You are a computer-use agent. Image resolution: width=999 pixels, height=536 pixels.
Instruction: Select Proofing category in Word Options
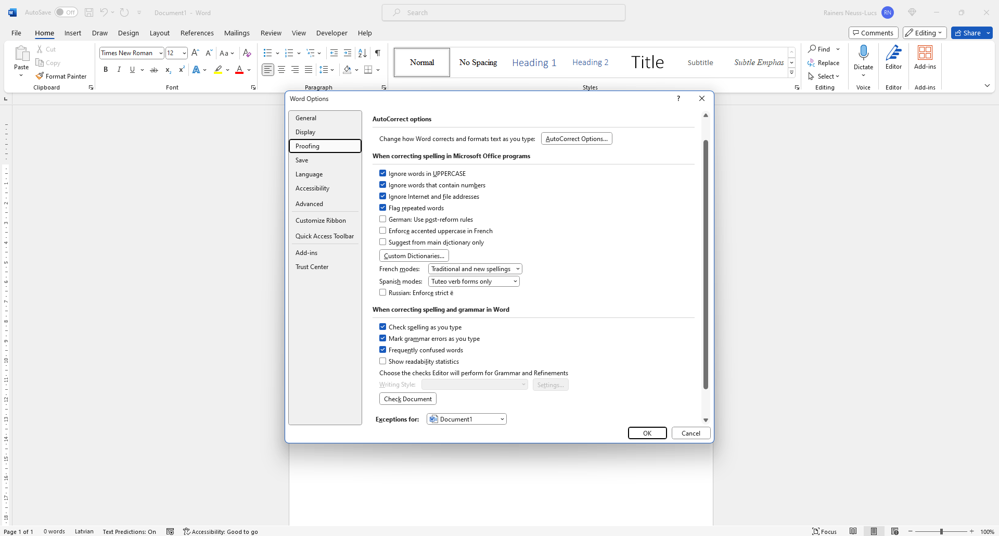click(x=325, y=146)
